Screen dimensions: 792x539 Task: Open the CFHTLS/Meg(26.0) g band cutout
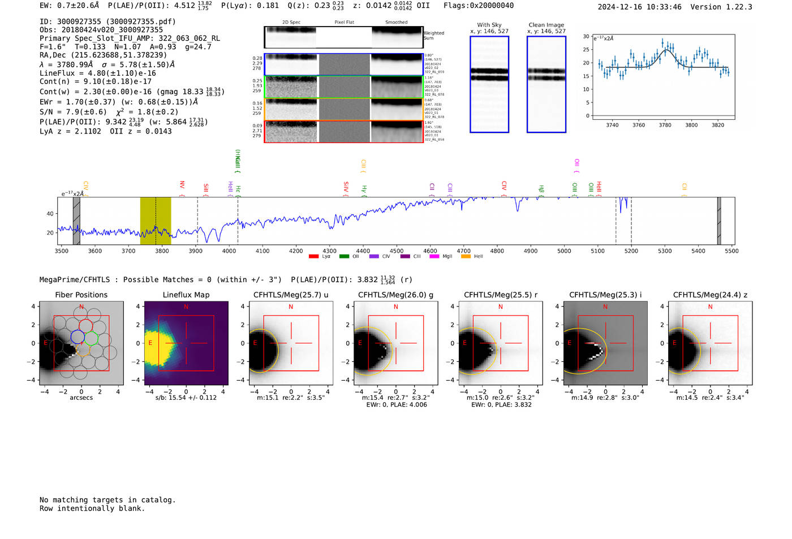(x=396, y=343)
